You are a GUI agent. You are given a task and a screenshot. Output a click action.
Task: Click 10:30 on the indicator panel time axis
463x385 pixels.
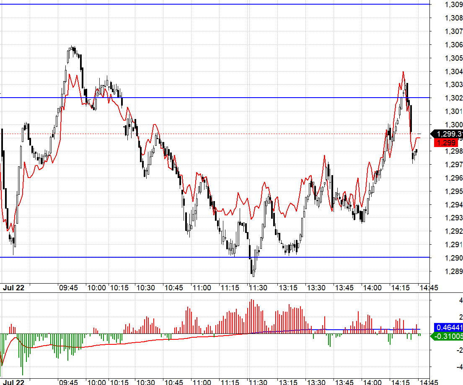(x=146, y=382)
